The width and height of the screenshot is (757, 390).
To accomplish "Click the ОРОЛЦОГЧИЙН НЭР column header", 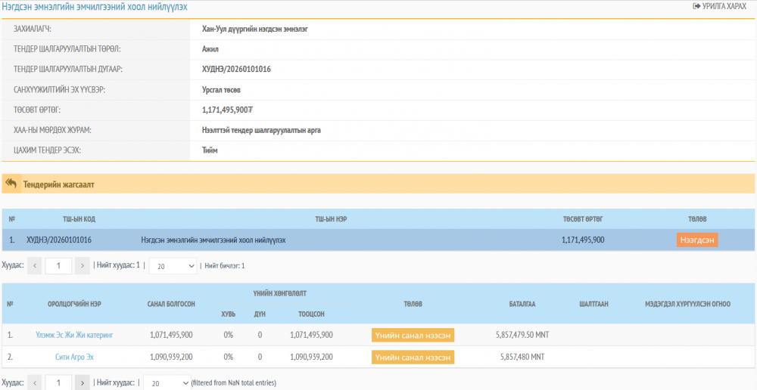I will [x=74, y=304].
